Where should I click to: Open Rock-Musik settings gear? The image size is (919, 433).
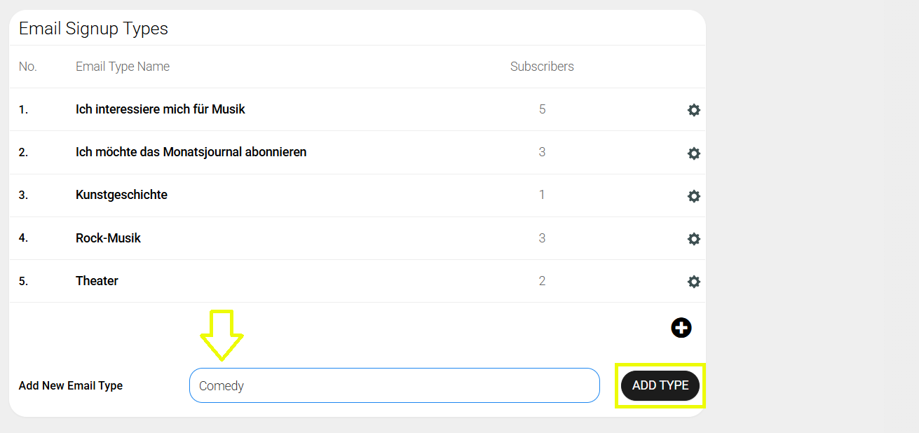(694, 239)
